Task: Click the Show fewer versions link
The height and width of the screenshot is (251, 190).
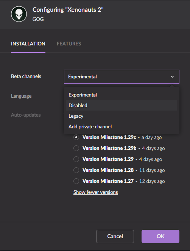Action: 95,192
